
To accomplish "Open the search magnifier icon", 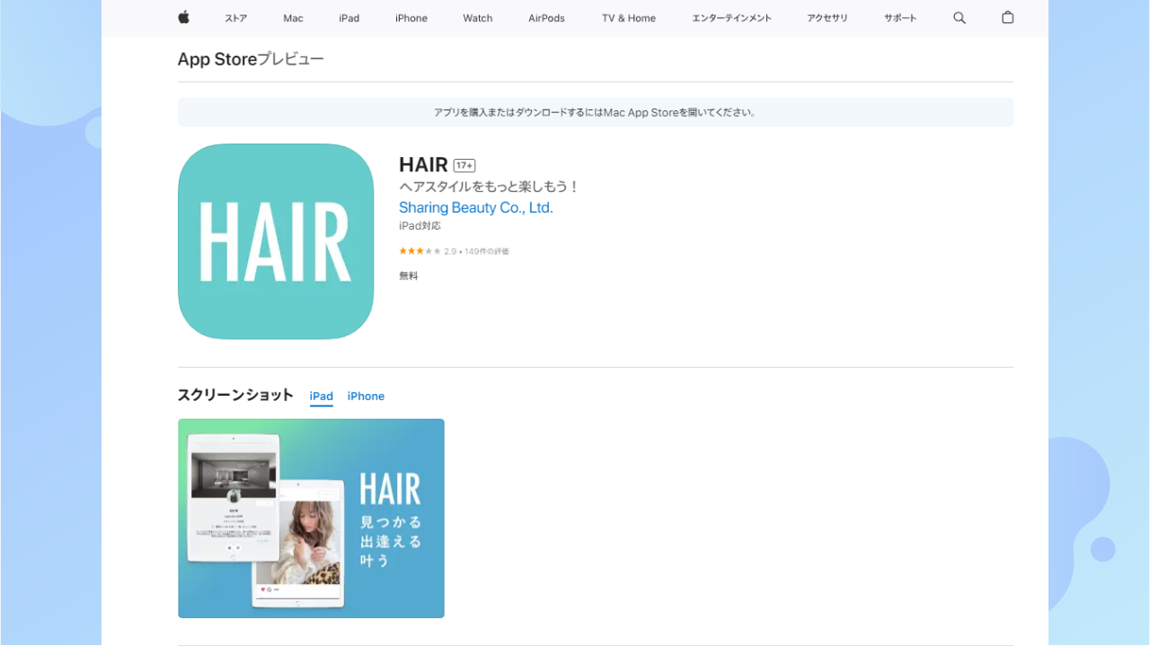I will pos(960,18).
